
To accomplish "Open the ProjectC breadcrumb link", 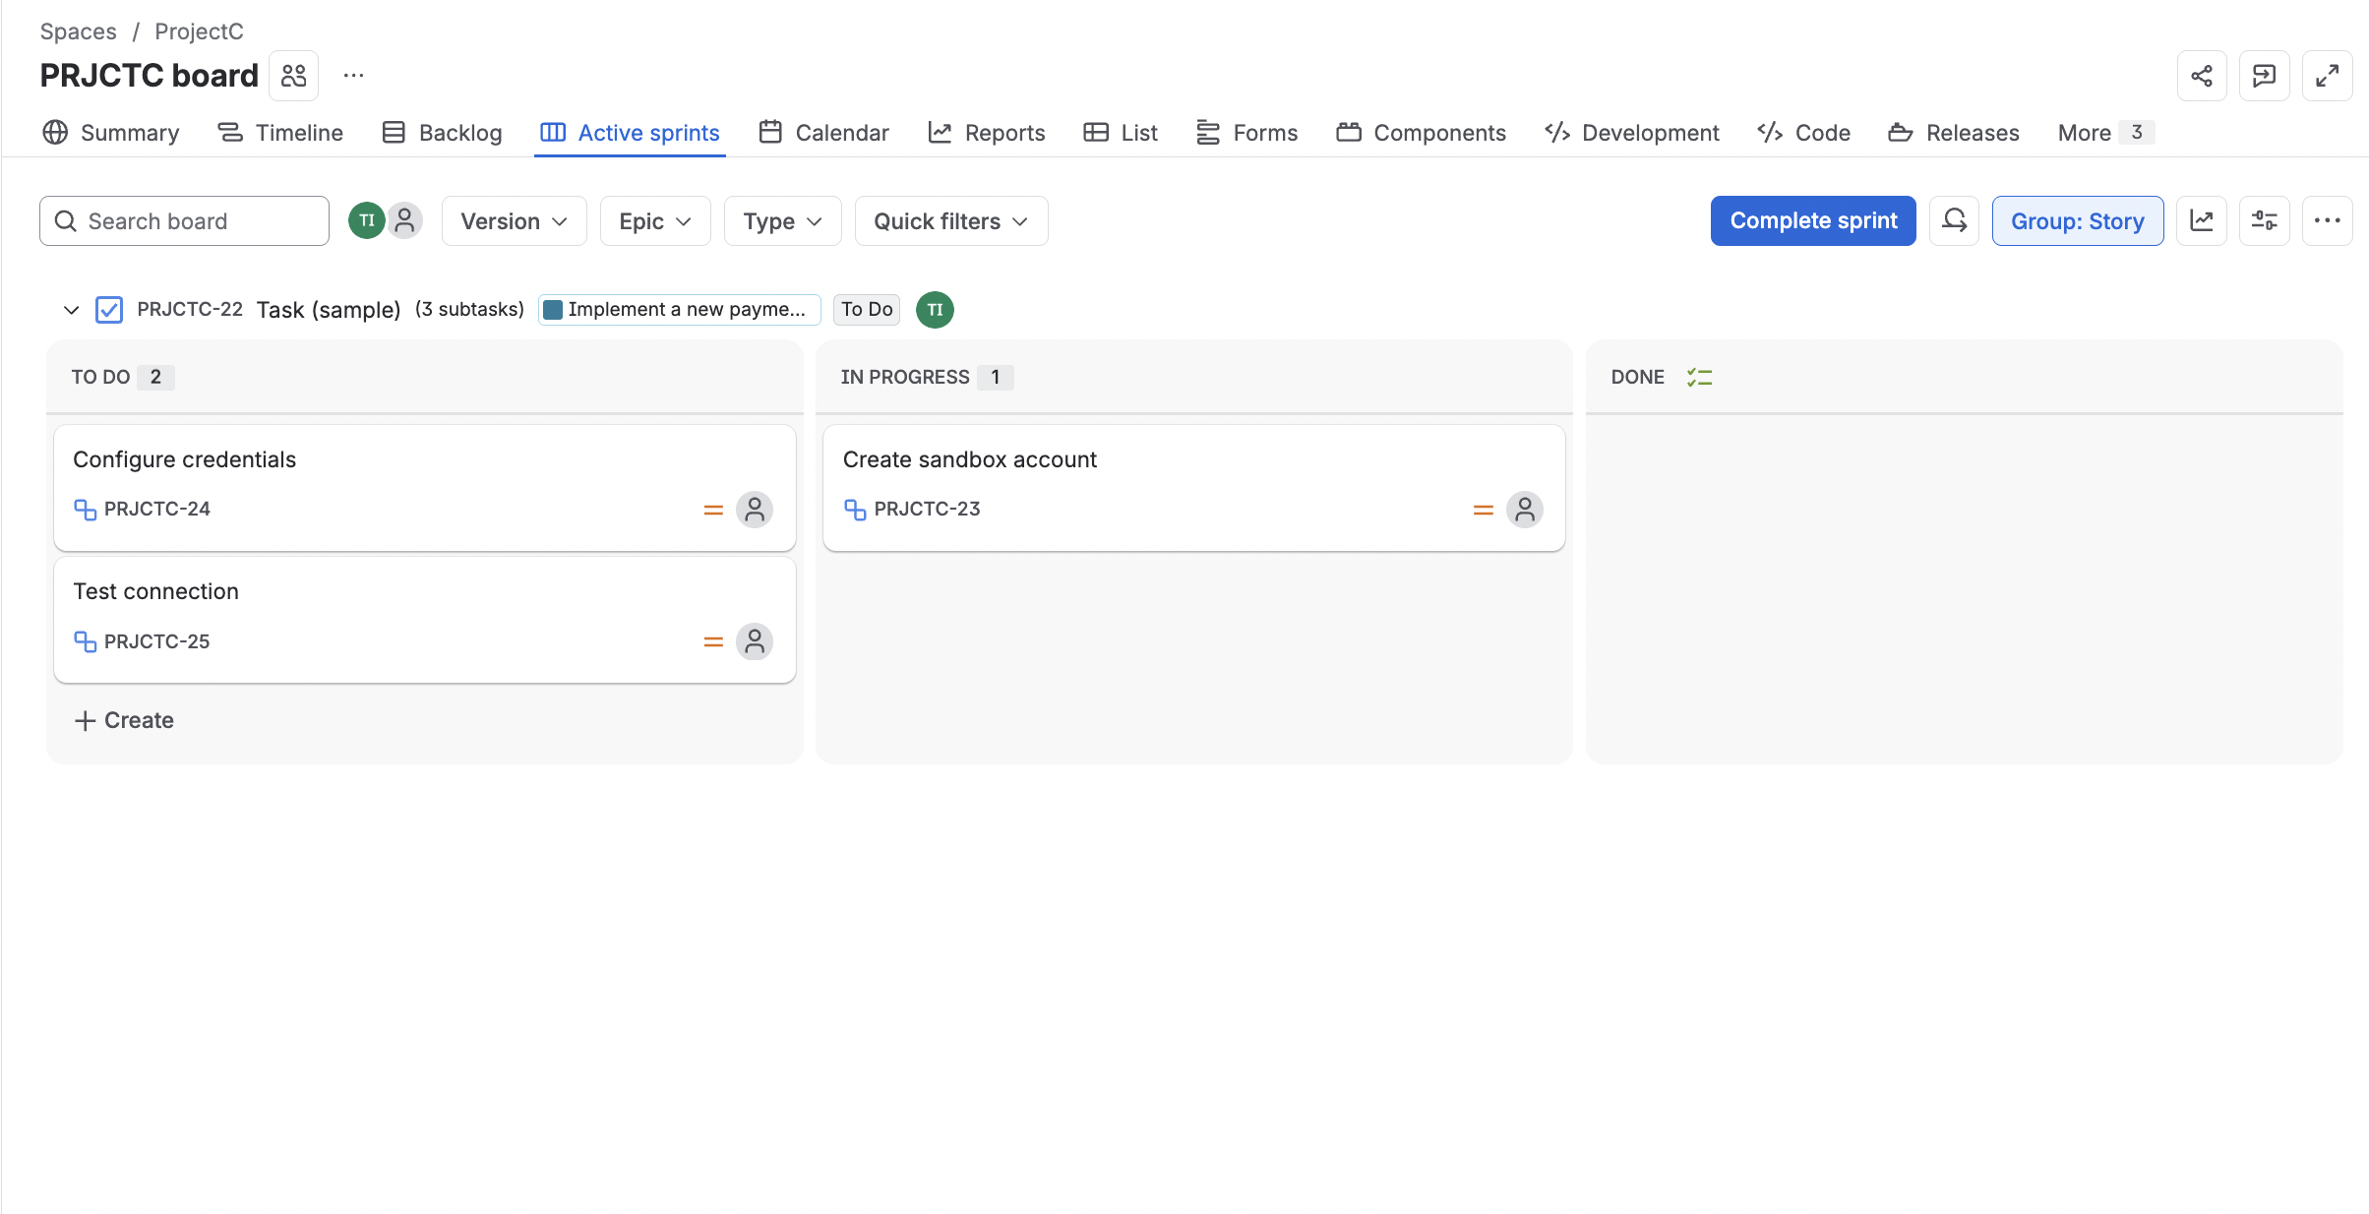I will tap(199, 31).
